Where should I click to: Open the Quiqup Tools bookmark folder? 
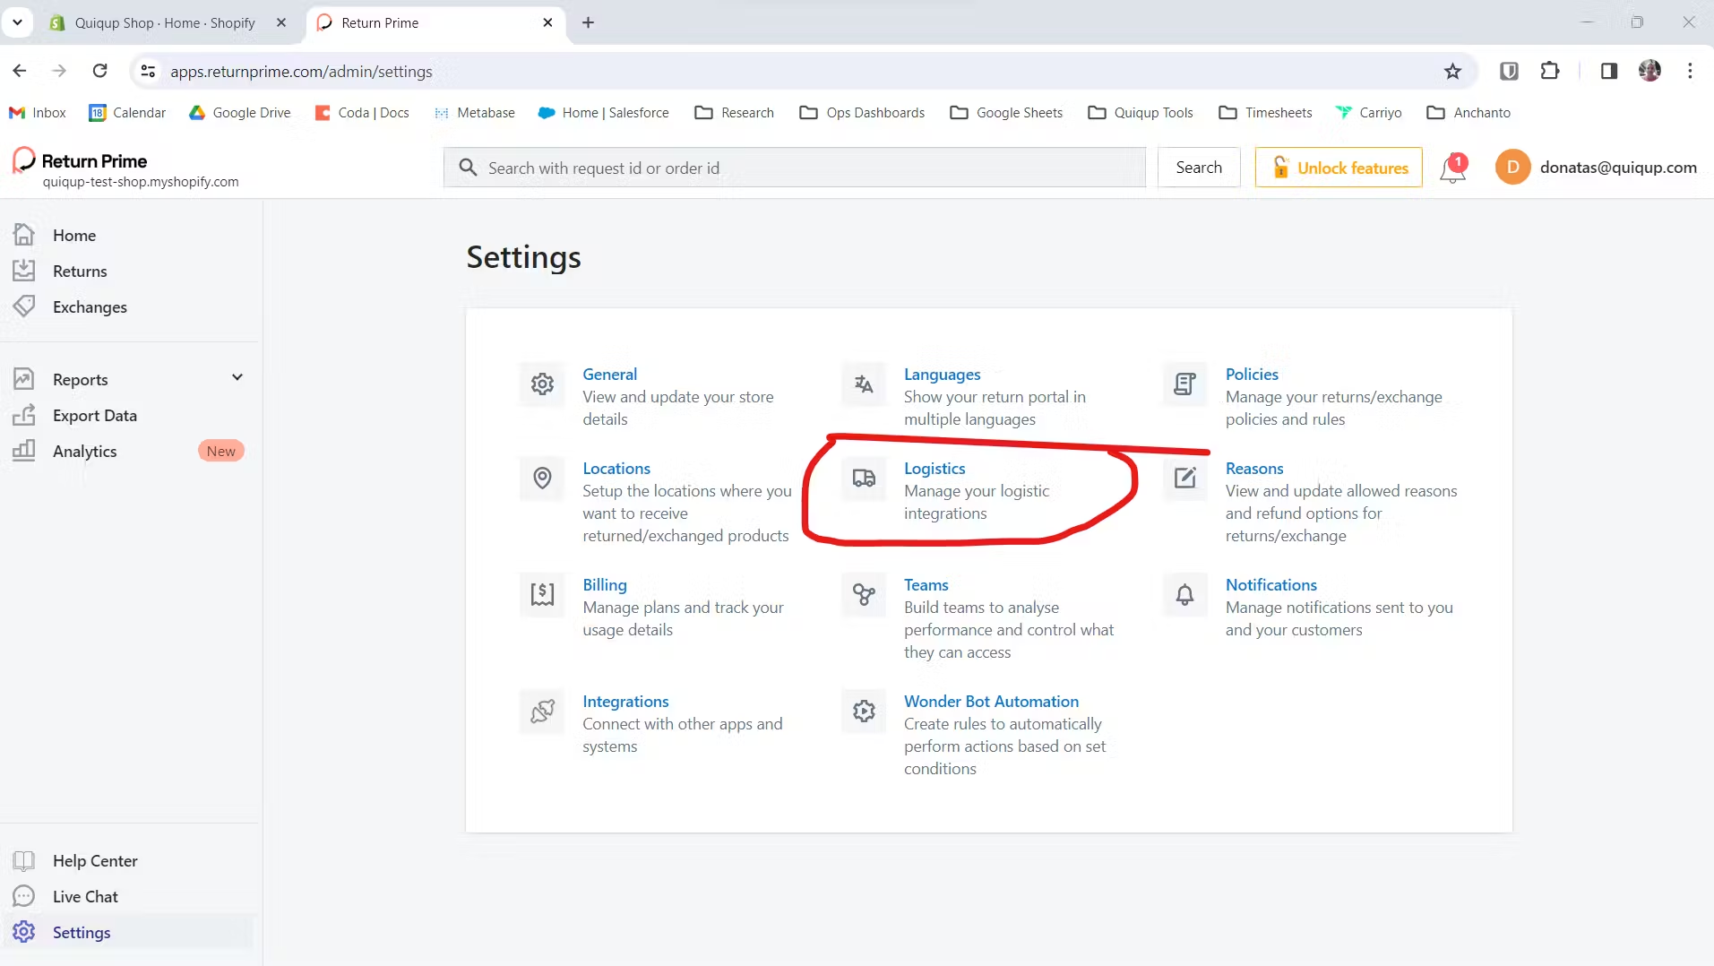click(x=1140, y=112)
